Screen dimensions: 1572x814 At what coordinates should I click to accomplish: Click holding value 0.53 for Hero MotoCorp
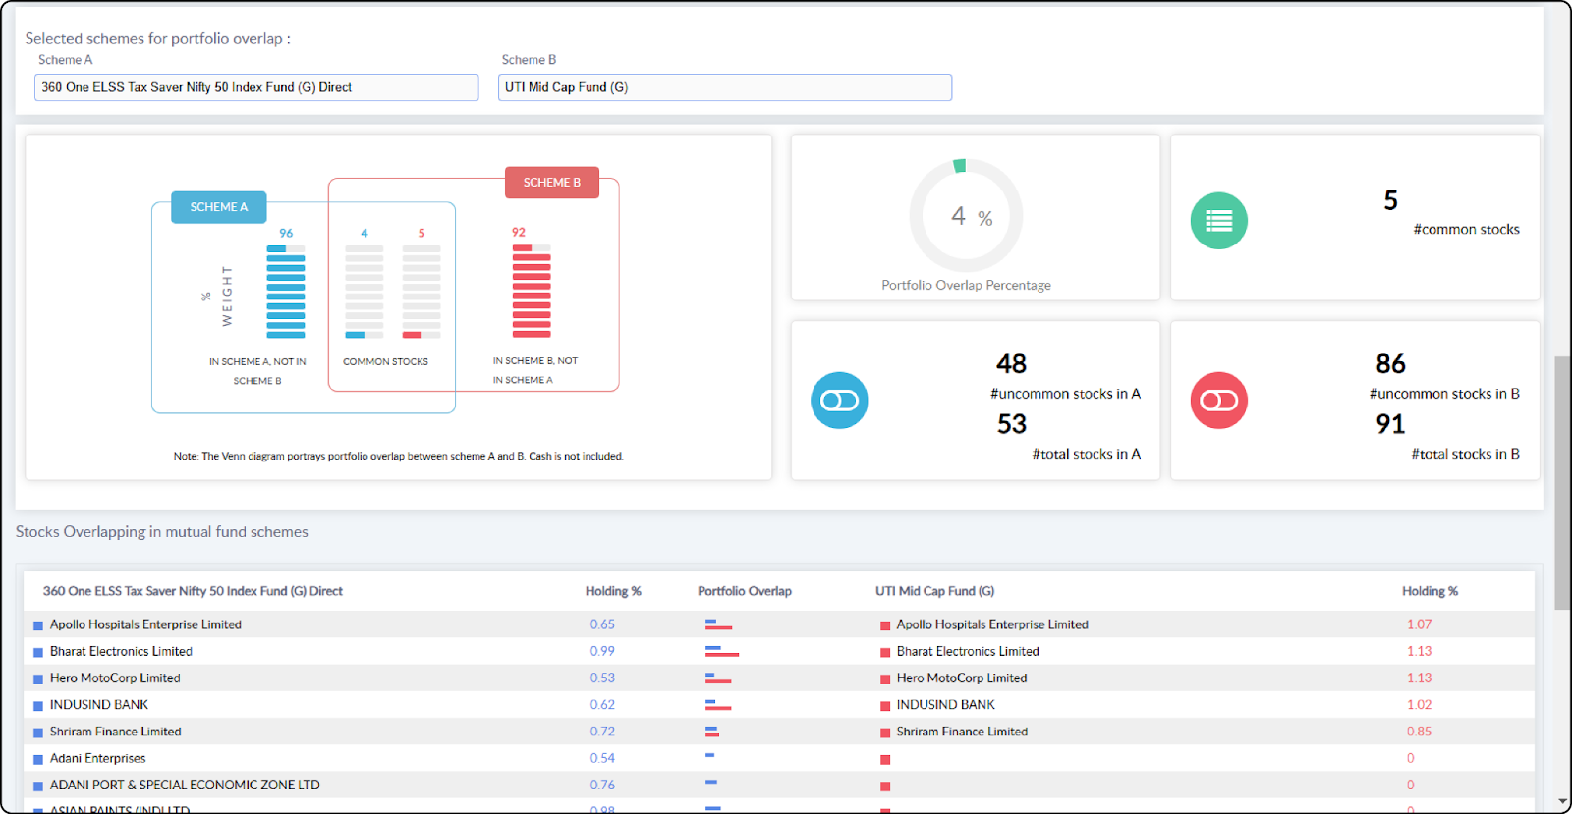click(x=602, y=678)
